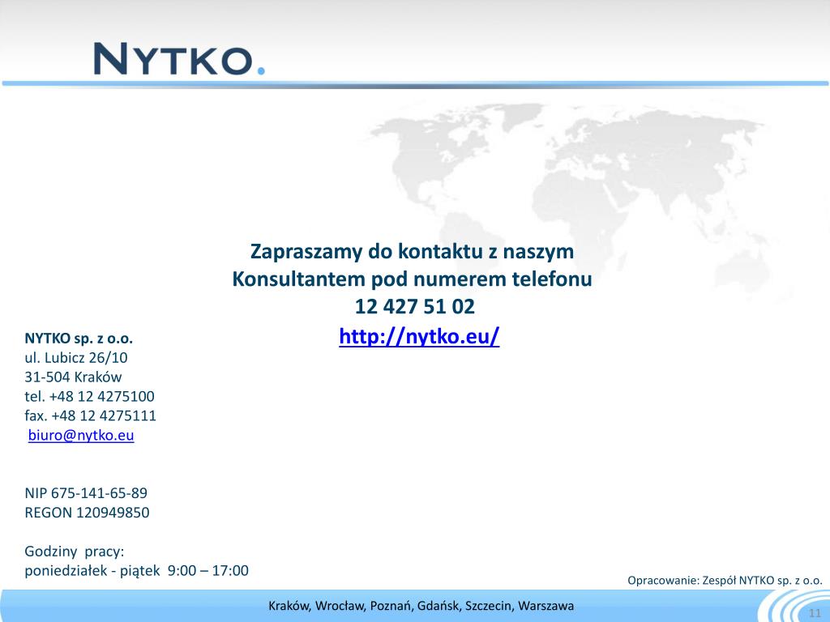Select the postal line 31-504 Kraków
The height and width of the screenshot is (622, 830).
click(x=73, y=377)
